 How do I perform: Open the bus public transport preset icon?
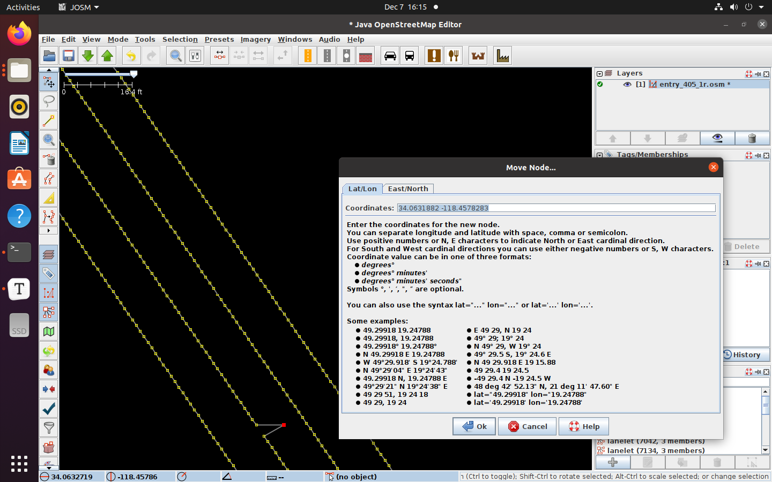[x=410, y=56]
